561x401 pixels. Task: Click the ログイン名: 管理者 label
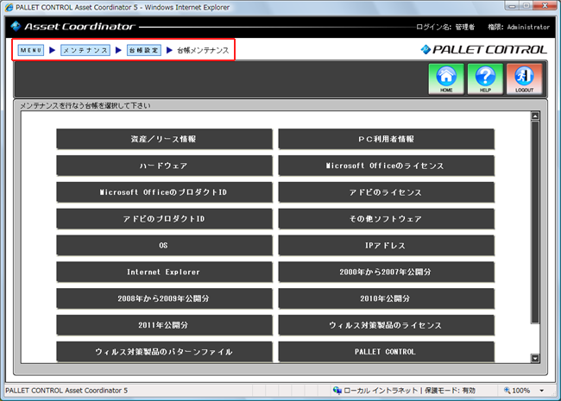click(445, 27)
